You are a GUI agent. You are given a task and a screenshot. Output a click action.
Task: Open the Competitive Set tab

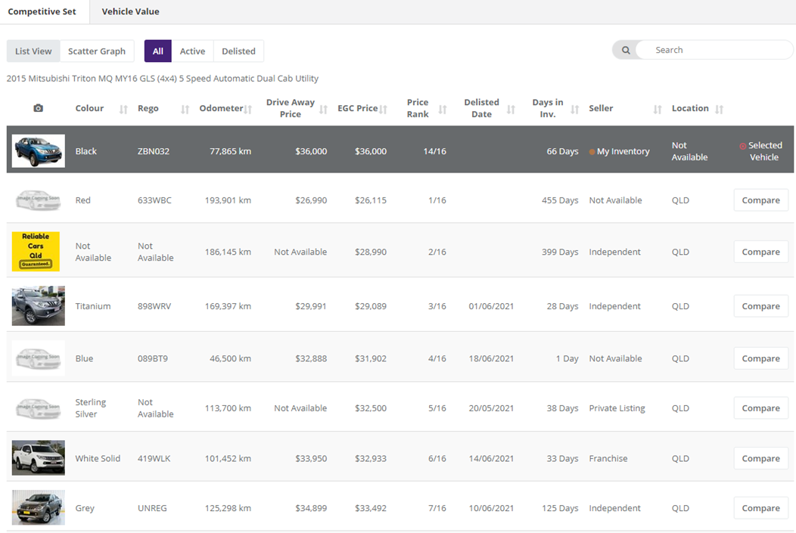point(42,11)
